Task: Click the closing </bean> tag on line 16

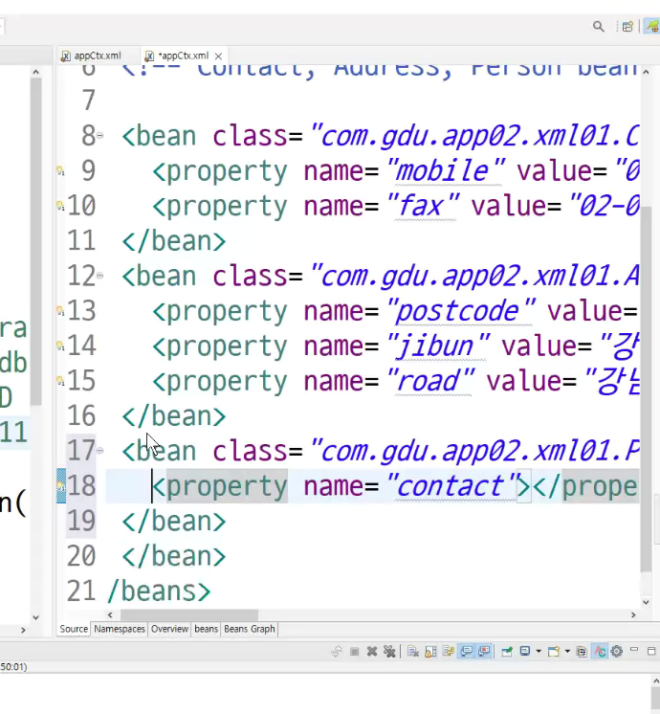Action: 174,415
